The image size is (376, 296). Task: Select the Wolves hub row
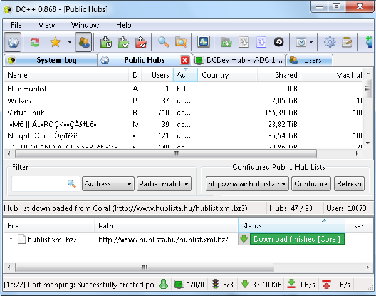pyautogui.click(x=183, y=101)
